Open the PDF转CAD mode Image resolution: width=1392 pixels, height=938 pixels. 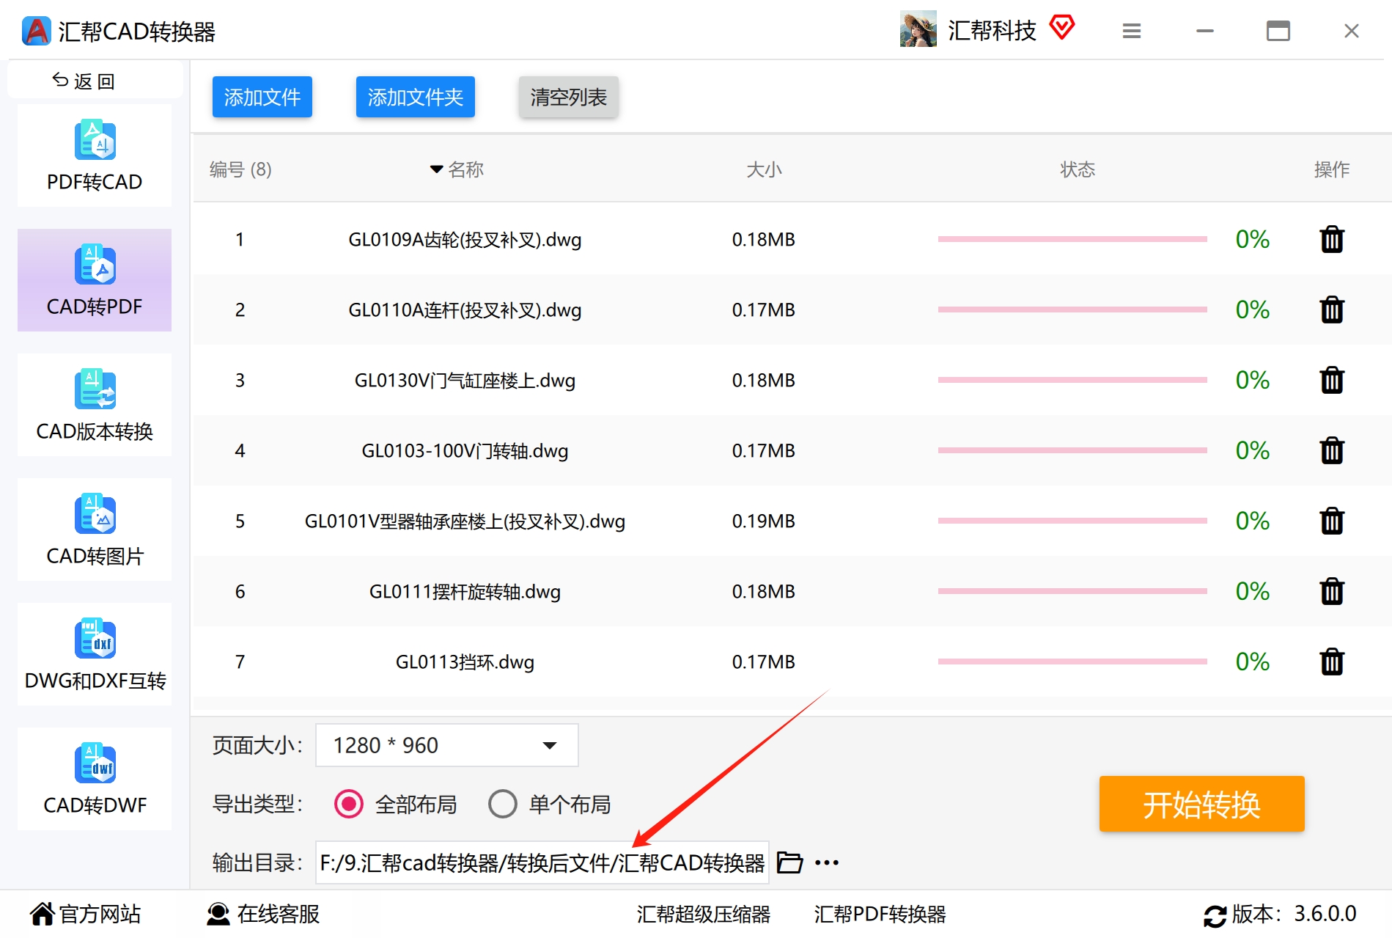(x=95, y=155)
